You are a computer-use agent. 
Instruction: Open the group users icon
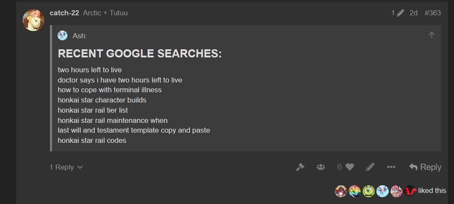click(x=321, y=167)
